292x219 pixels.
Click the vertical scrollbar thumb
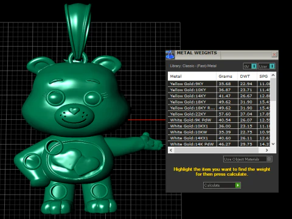(x=273, y=89)
